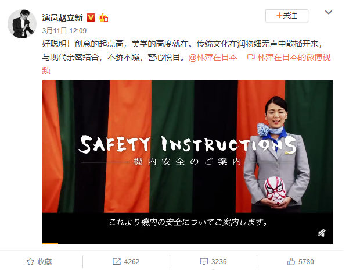This screenshot has width=360, height=270.
Task: Open comments count 3236
Action: [219, 261]
